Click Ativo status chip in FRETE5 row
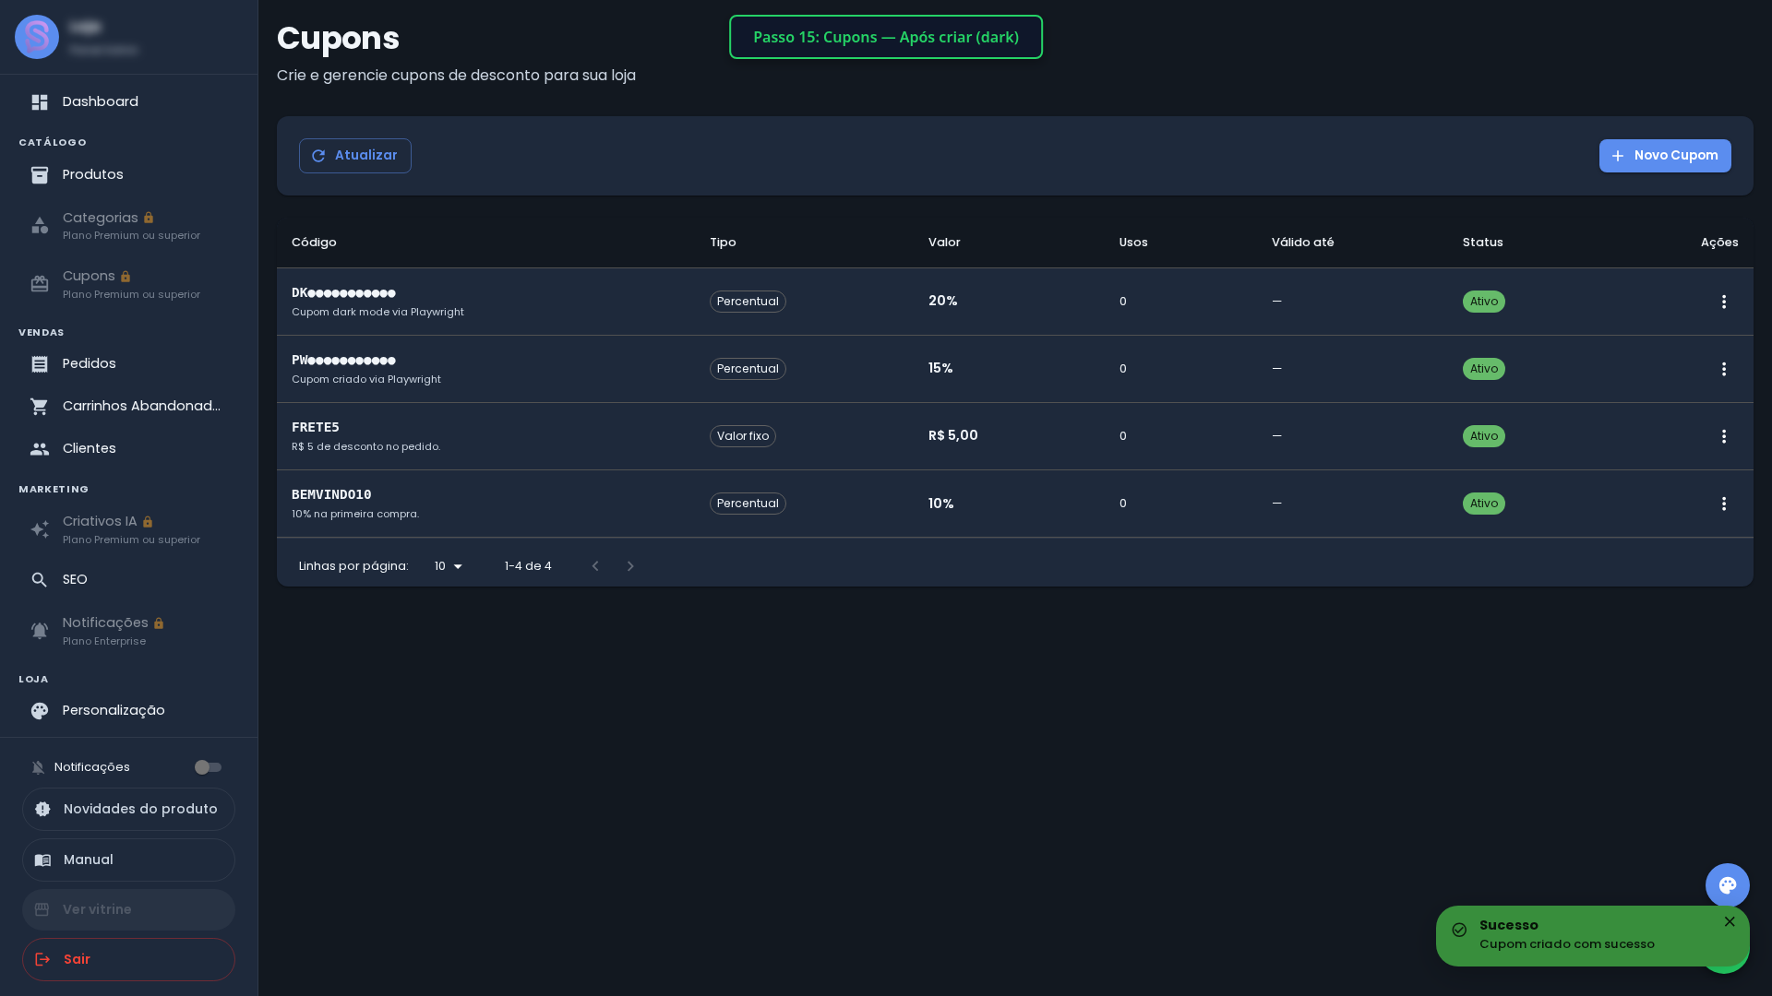This screenshot has width=1772, height=996. (x=1484, y=436)
